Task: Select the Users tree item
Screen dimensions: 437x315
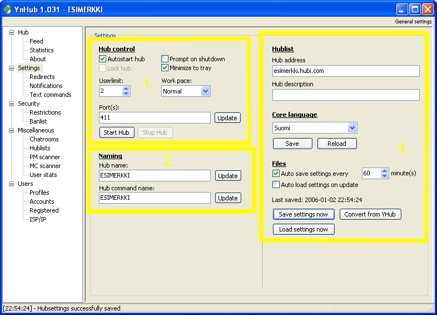Action: [26, 184]
